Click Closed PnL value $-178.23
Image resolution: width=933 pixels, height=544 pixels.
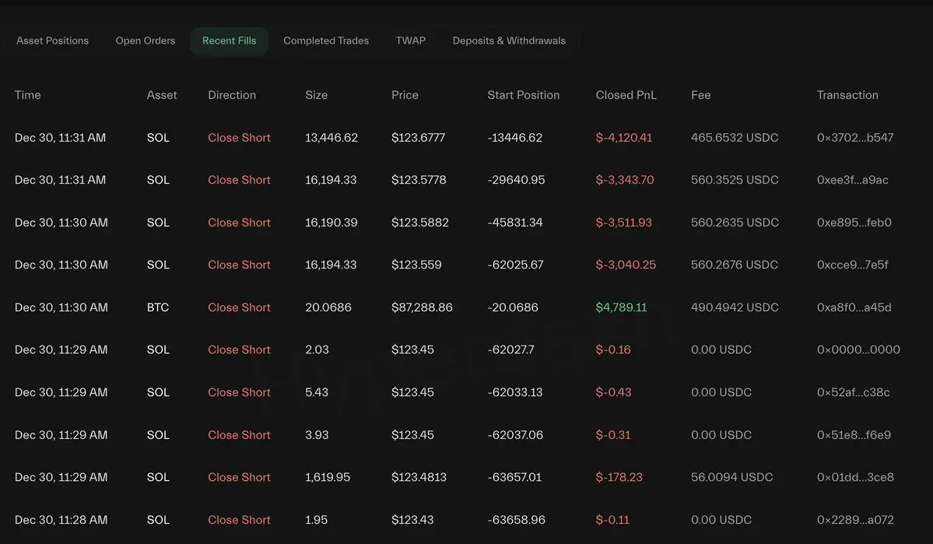pyautogui.click(x=619, y=477)
